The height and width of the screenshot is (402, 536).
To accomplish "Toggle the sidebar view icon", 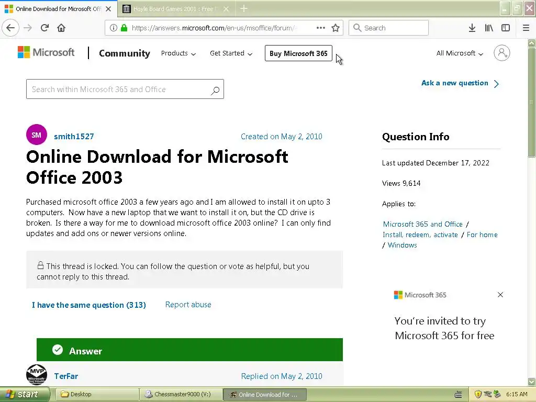I will pos(506,28).
